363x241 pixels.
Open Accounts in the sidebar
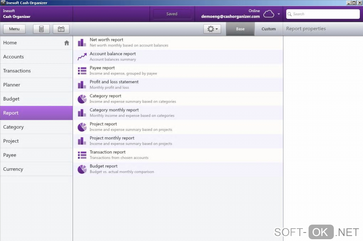(36, 57)
